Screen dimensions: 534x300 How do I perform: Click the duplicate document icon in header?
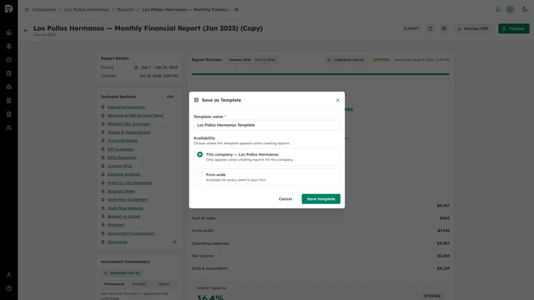430,29
